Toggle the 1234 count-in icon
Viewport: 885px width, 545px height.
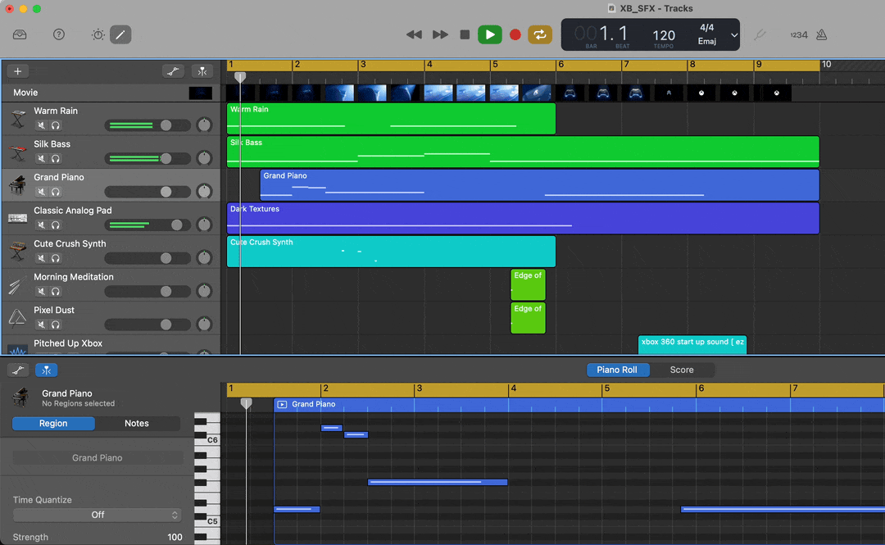[x=800, y=34]
